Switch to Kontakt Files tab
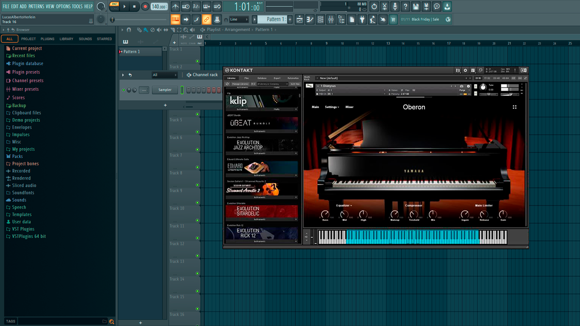Viewport: 580px width, 326px height. point(247,78)
